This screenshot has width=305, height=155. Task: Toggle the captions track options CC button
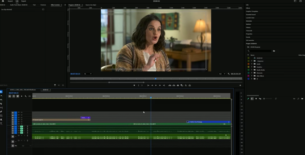(30, 96)
